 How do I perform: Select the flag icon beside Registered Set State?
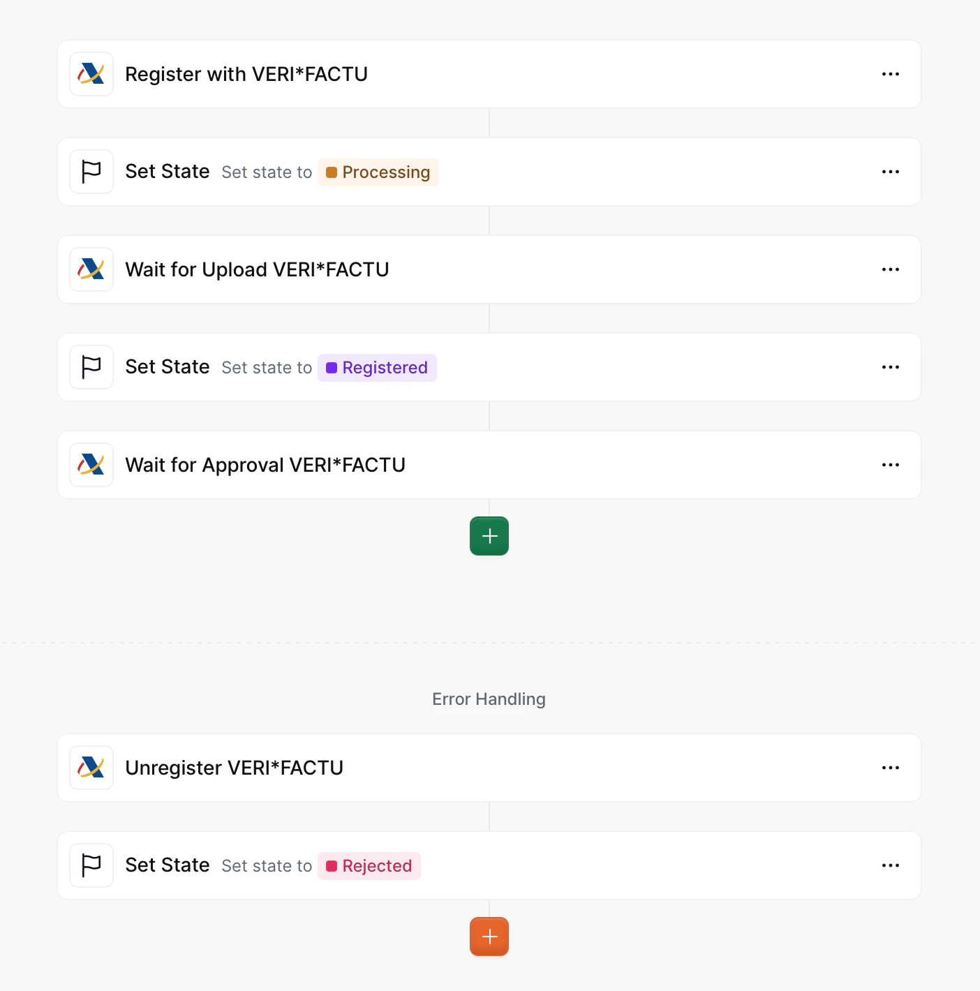click(91, 367)
